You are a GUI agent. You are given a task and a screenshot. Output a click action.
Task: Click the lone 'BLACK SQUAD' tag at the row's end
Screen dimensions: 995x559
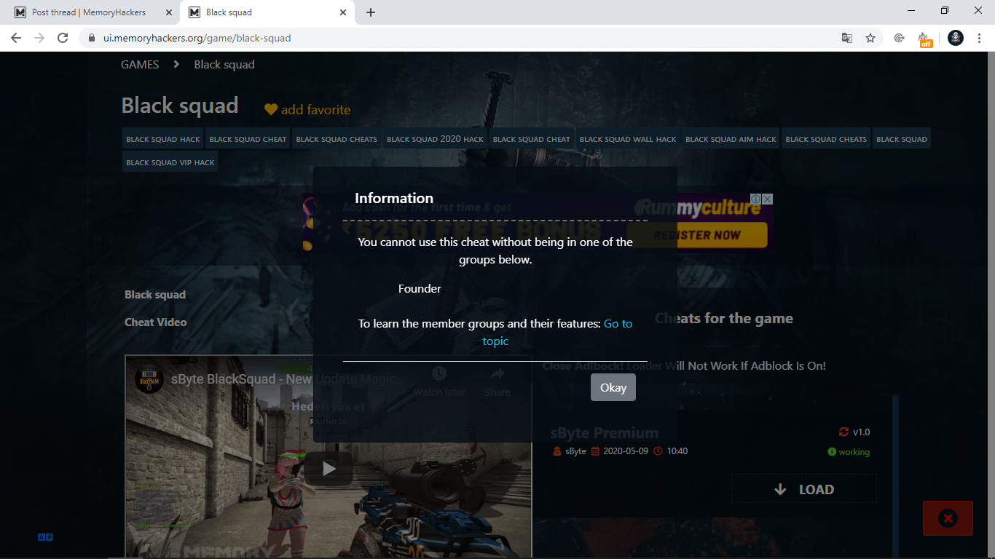coord(902,139)
